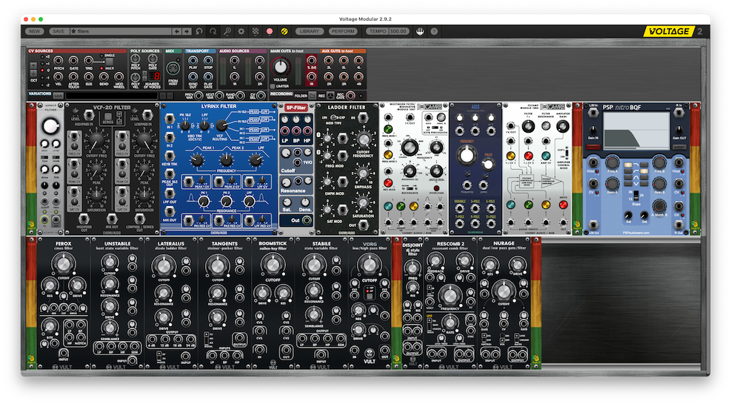
Task: Click the RESCOMB 2 frequency knob
Action: click(450, 295)
